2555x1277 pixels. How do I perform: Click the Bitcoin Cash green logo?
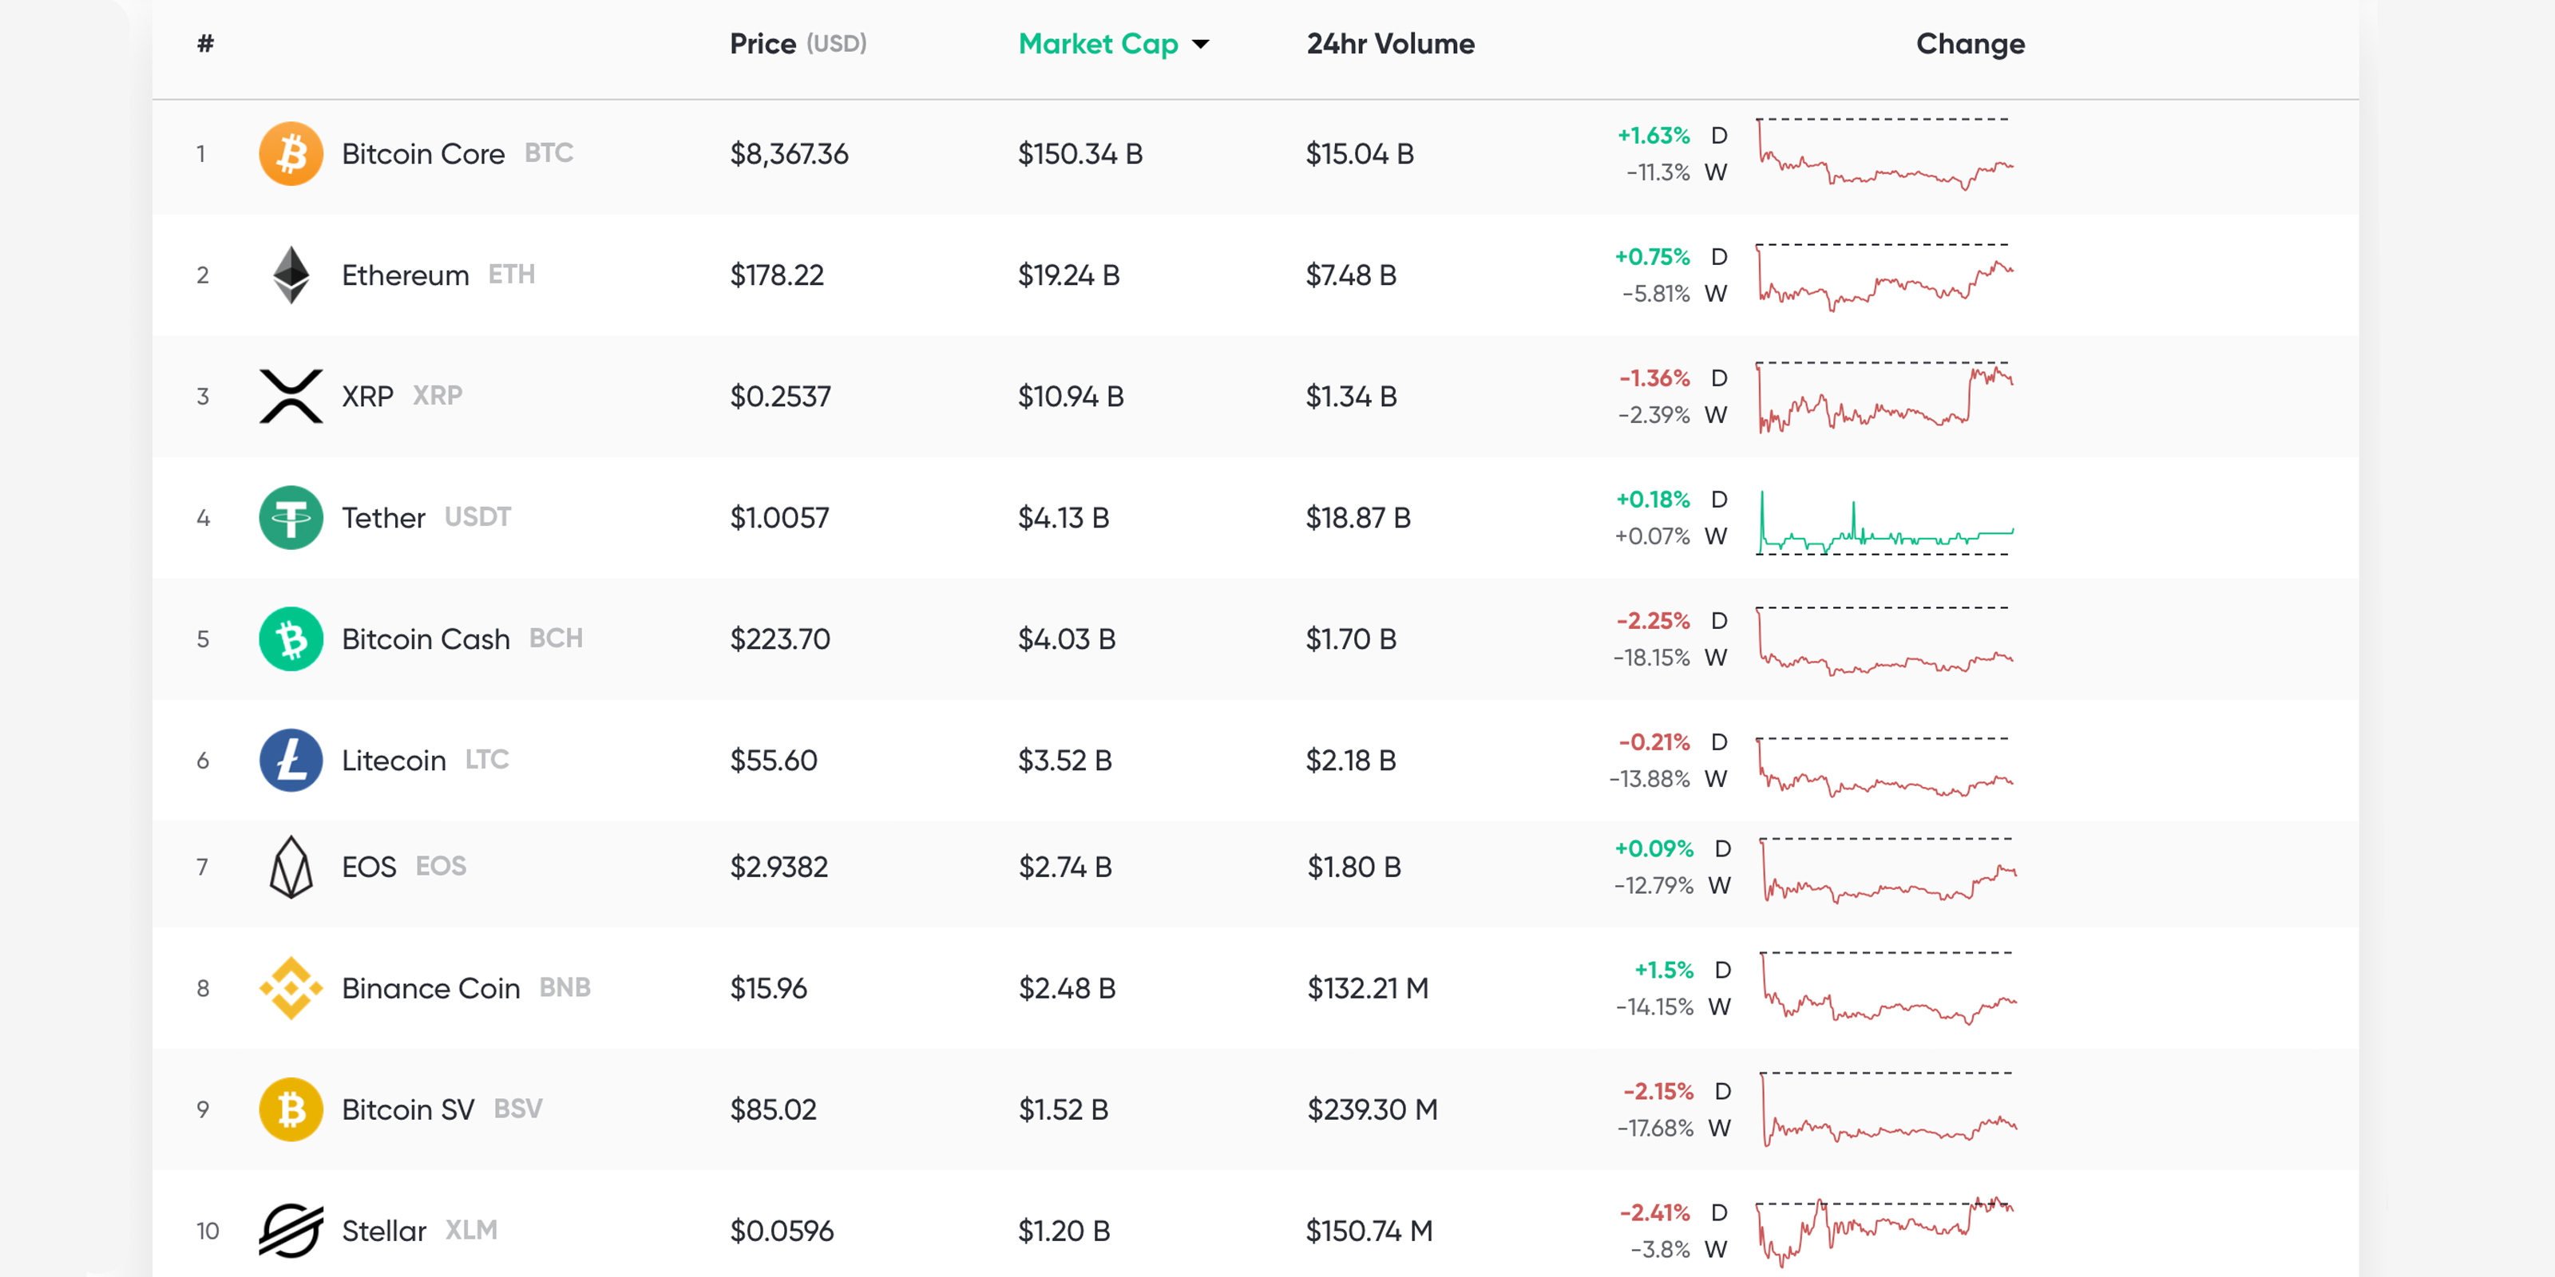pos(290,638)
